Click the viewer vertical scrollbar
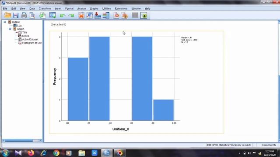Viewport: 280px width, 157px height. click(x=279, y=81)
